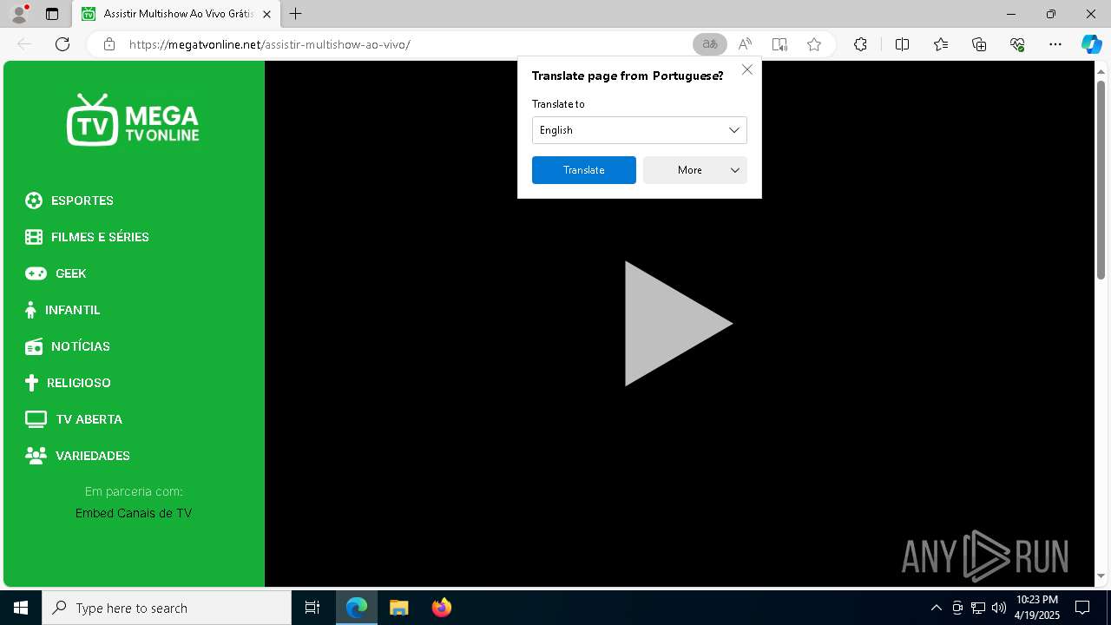Click the taskbar search box
This screenshot has width=1111, height=625.
coord(167,608)
